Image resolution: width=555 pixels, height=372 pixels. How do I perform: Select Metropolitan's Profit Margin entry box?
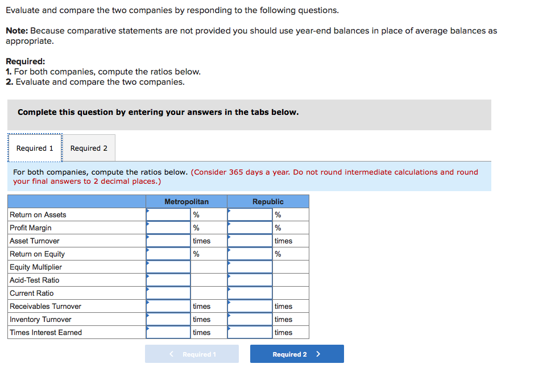[168, 228]
